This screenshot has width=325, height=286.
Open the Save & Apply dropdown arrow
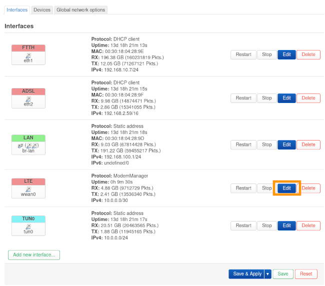(x=268, y=274)
